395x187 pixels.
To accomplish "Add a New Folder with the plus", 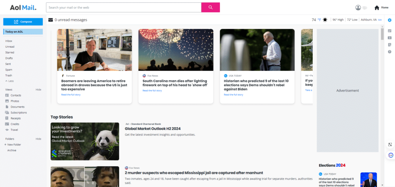I will tap(13, 145).
